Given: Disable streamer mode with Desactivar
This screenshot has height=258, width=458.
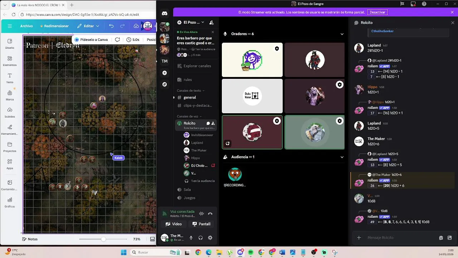Looking at the screenshot, I should tap(377, 12).
